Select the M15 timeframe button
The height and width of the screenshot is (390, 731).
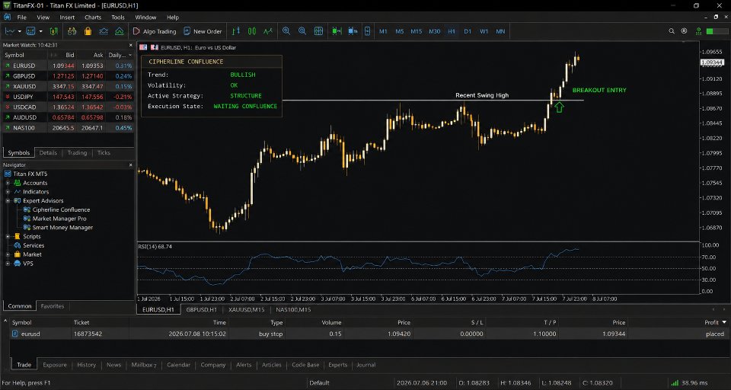coord(417,31)
